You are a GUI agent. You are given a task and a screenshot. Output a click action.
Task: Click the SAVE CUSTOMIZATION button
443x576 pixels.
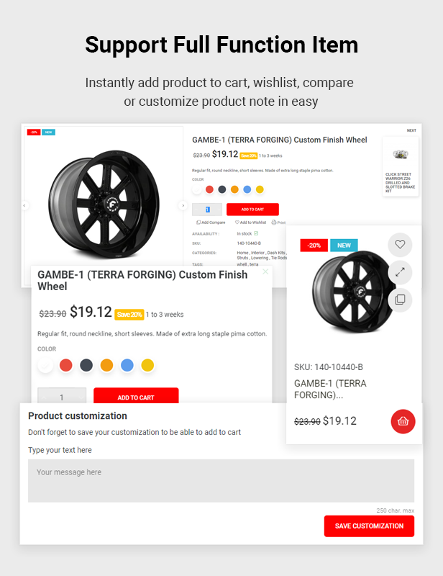pyautogui.click(x=369, y=526)
